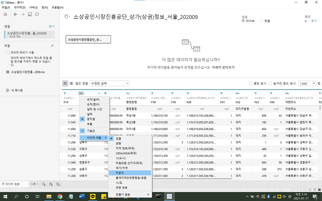Click the number type icon on F14 column
Image resolution: width=322 pixels, height=201 pixels.
[x=65, y=93]
